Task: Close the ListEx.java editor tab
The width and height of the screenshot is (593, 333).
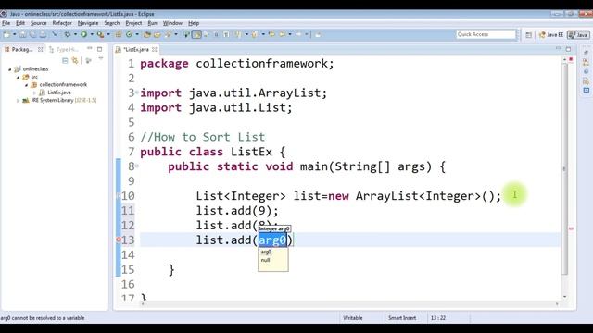Action: [155, 49]
